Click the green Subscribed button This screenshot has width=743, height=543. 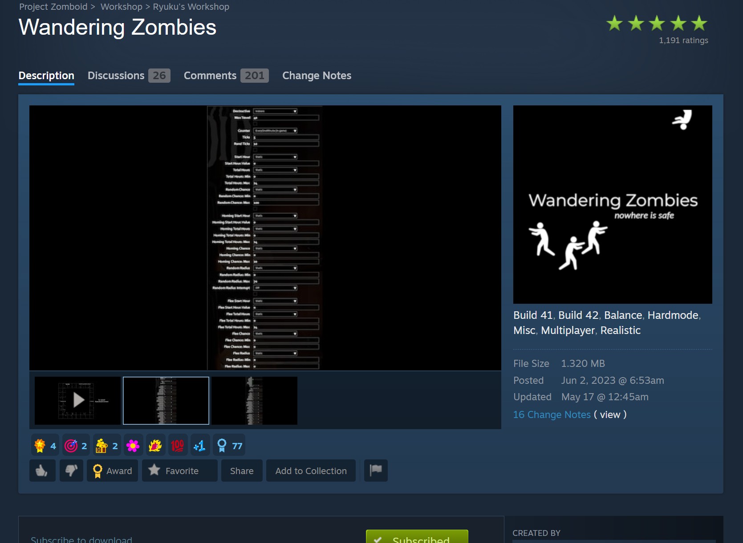417,537
